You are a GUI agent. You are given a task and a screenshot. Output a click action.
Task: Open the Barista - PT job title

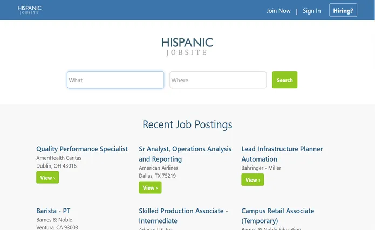click(53, 211)
